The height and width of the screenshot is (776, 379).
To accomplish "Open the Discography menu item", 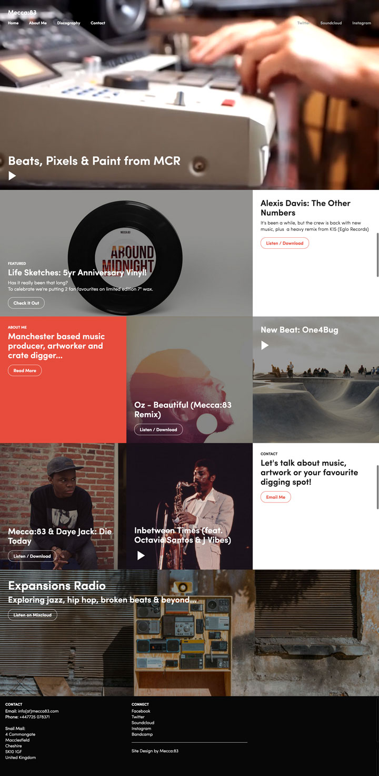I will pos(68,23).
